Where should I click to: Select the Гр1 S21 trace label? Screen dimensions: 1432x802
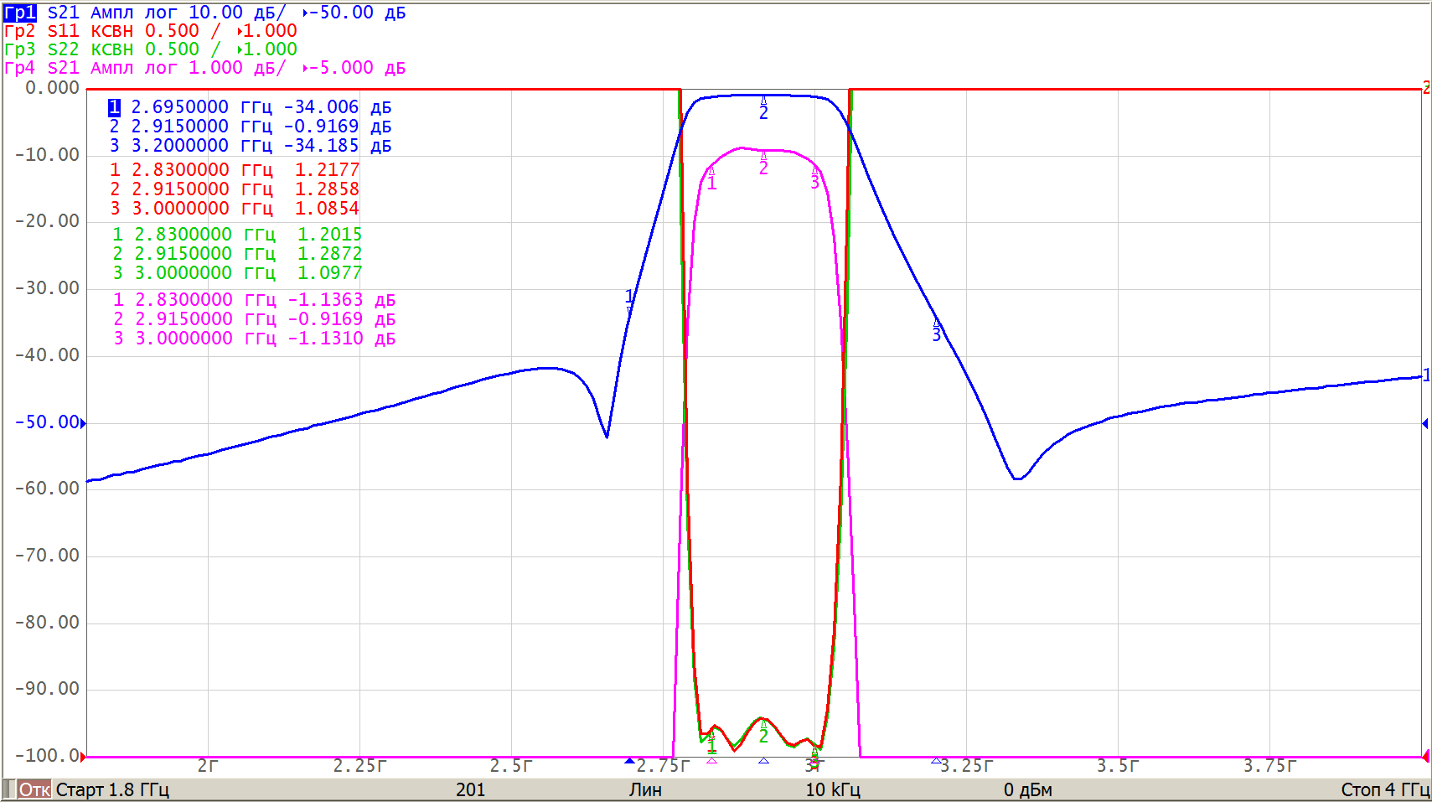(20, 13)
